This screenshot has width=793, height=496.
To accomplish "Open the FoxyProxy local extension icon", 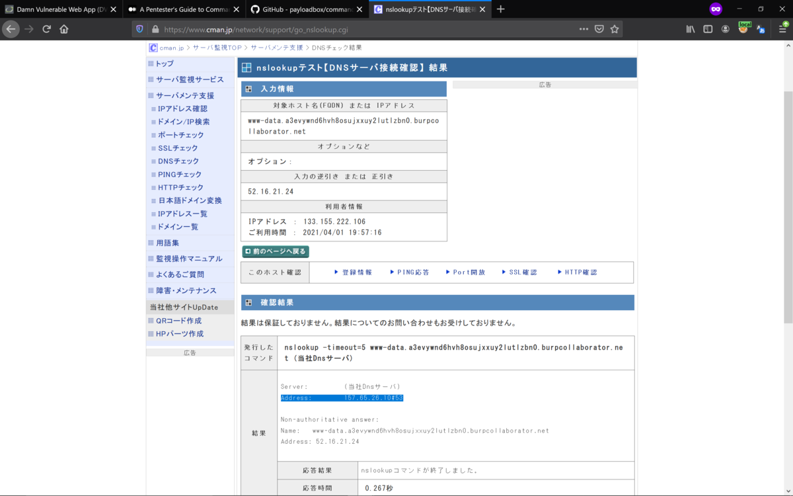I will 744,28.
